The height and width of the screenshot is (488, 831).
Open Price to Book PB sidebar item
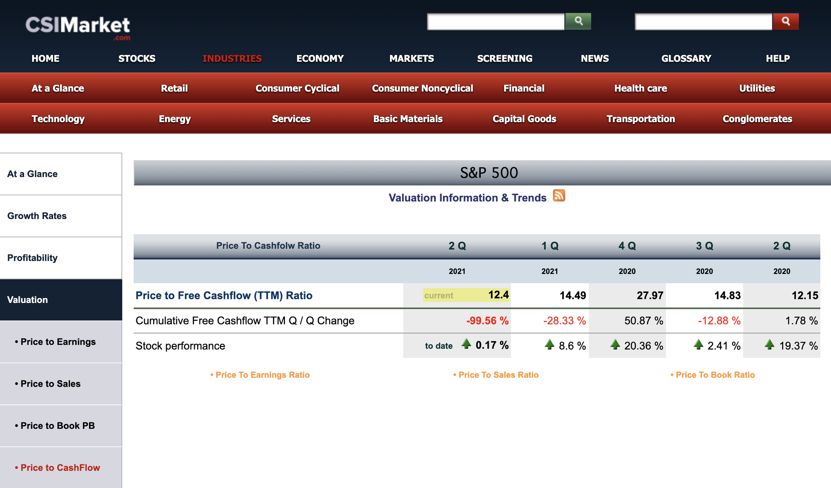(61, 426)
